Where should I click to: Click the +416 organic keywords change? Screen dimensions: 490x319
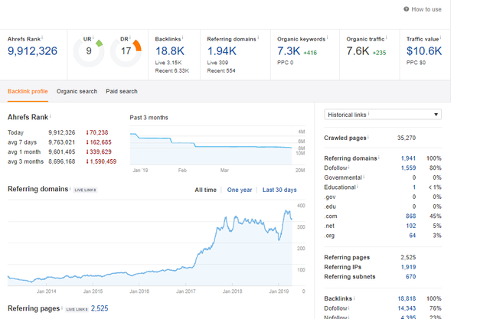pos(310,53)
